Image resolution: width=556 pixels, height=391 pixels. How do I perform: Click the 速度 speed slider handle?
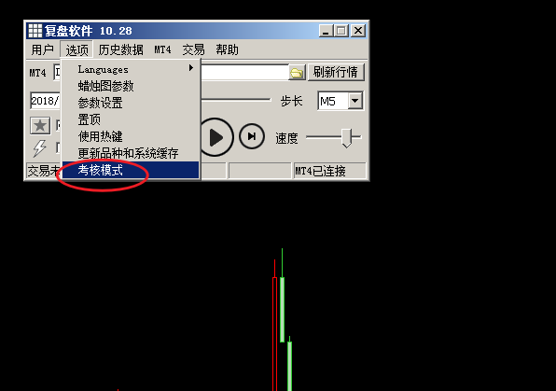point(347,138)
